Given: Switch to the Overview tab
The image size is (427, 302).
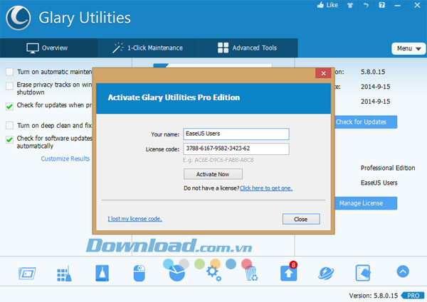Looking at the screenshot, I should pyautogui.click(x=48, y=48).
